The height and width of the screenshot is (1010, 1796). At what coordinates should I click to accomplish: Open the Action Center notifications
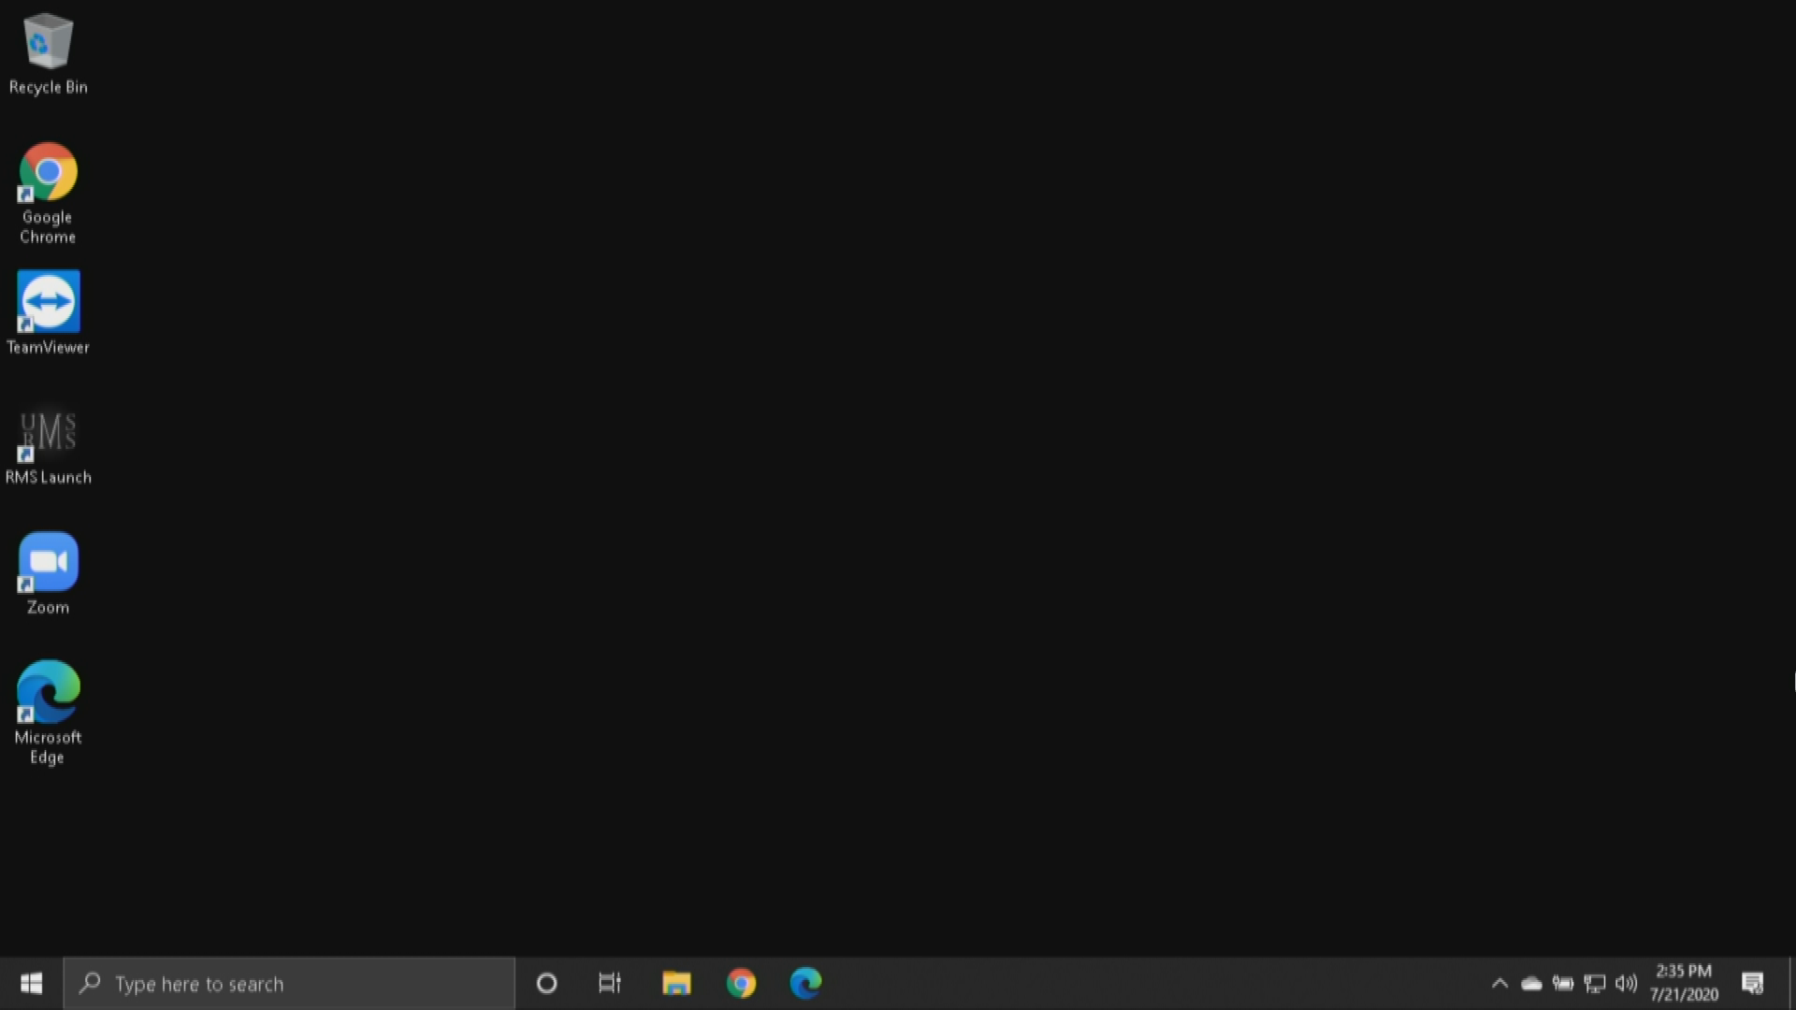[x=1753, y=984]
